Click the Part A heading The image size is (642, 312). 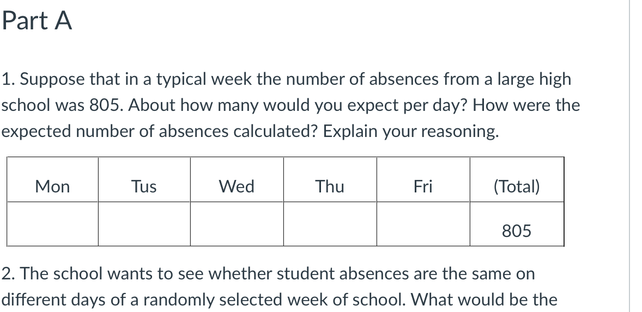[37, 21]
